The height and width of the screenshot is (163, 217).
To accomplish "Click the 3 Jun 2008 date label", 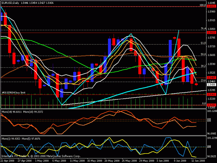I will tap(163, 161).
